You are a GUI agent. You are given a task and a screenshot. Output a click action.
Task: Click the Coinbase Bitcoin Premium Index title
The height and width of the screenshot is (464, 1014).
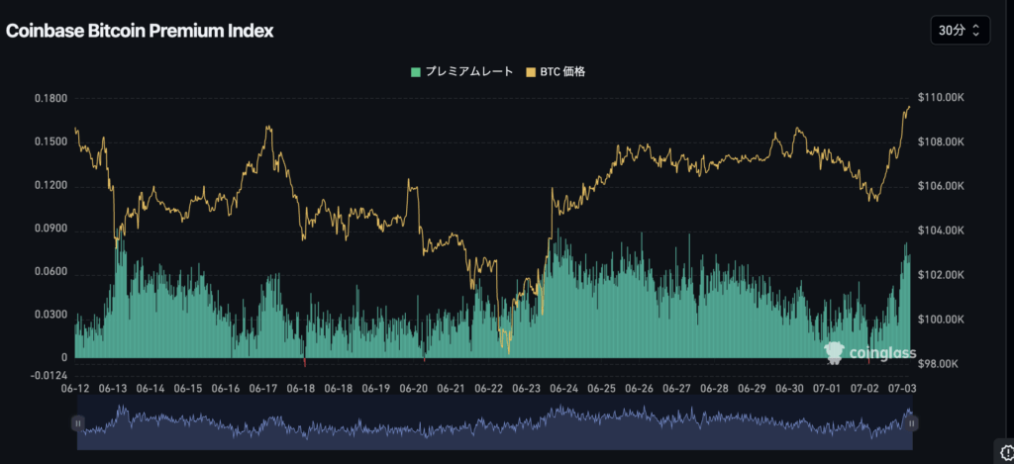[x=140, y=31]
